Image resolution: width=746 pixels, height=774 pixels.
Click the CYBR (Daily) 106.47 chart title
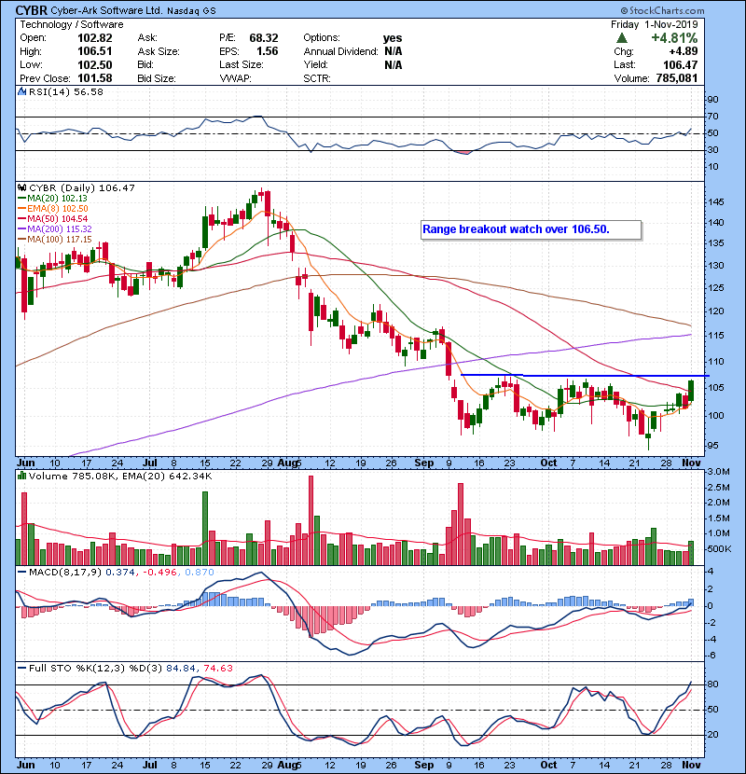(x=82, y=188)
